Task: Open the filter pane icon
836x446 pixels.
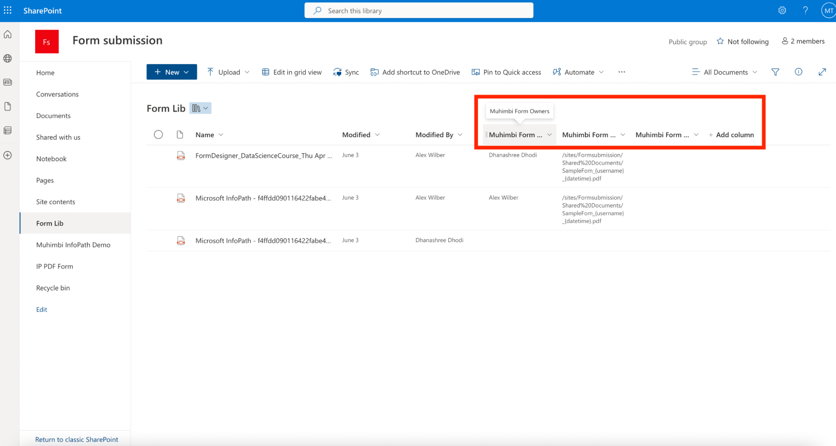Action: click(x=775, y=72)
